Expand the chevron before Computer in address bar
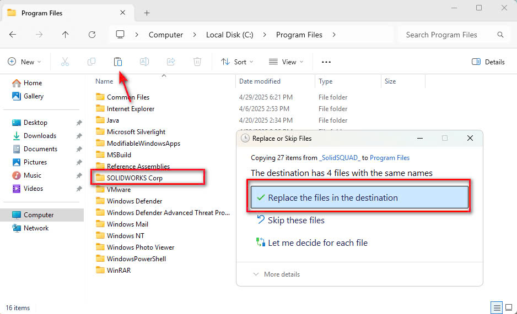The width and height of the screenshot is (517, 314). [137, 35]
